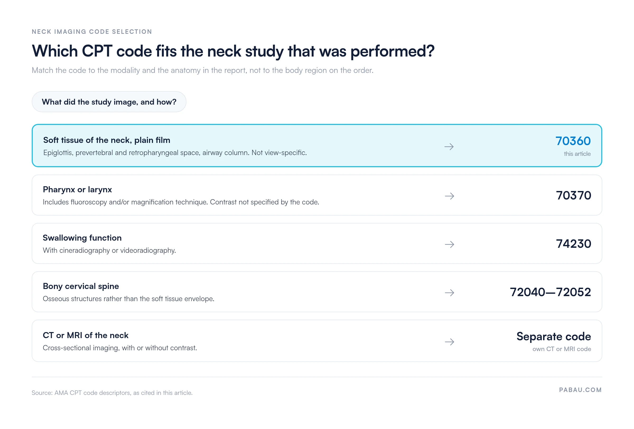Click the code range 72040—72052
This screenshot has height=429, width=634.
(550, 292)
